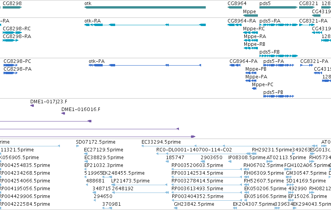The width and height of the screenshot is (331, 210).
Task: Click EST RP003613493.5prime
Action: click(x=207, y=193)
